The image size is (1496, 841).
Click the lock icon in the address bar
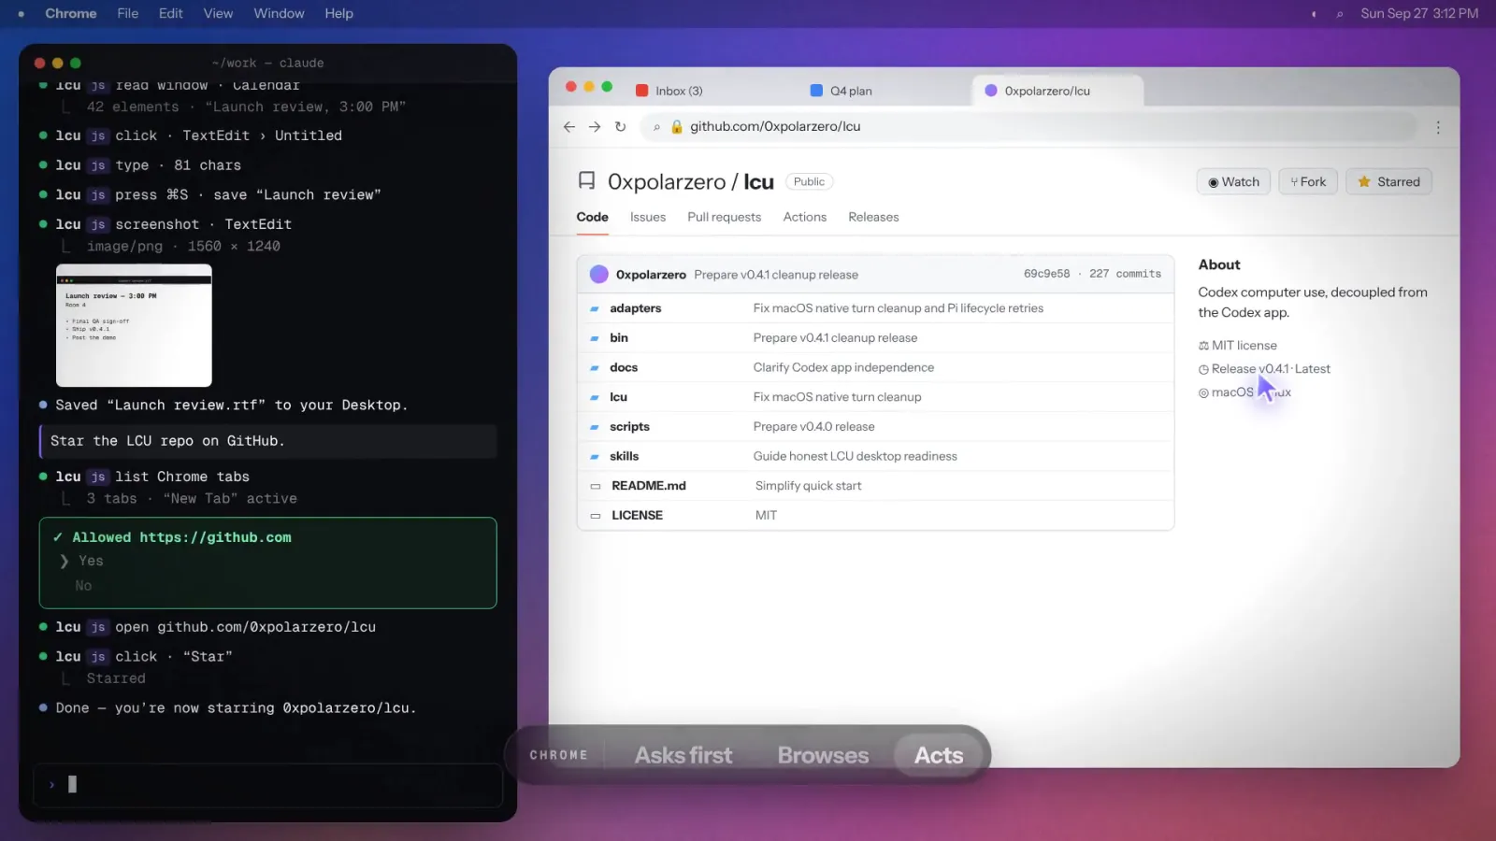[x=677, y=127]
